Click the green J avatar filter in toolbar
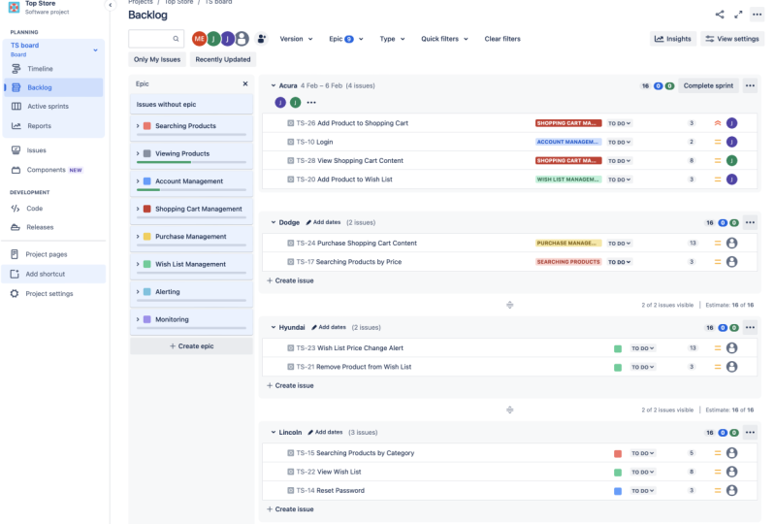The image size is (775, 524). [213, 39]
